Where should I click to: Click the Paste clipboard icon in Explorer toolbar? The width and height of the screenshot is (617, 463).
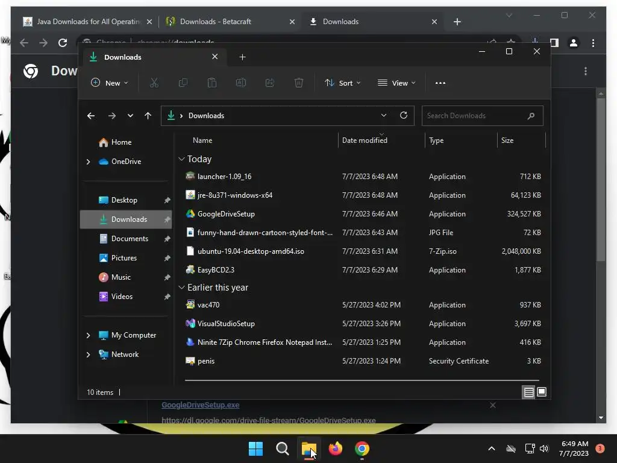(x=212, y=83)
